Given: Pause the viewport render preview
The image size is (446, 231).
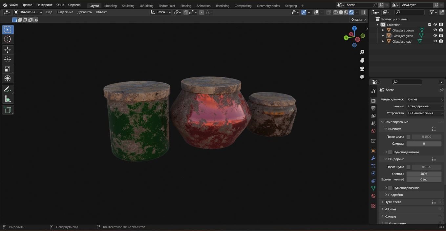Looking at the screenshot, I should 364,12.
